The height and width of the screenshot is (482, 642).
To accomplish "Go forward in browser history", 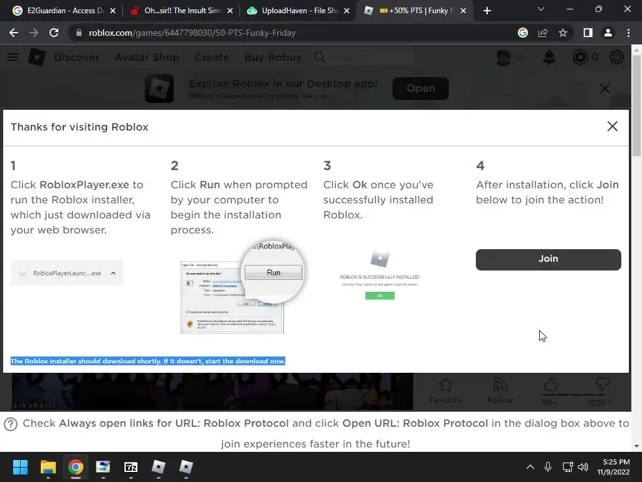I will [x=34, y=33].
